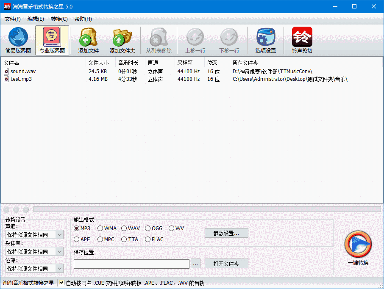
Task: Click the 从列表移除 remove icon
Action: (x=159, y=40)
